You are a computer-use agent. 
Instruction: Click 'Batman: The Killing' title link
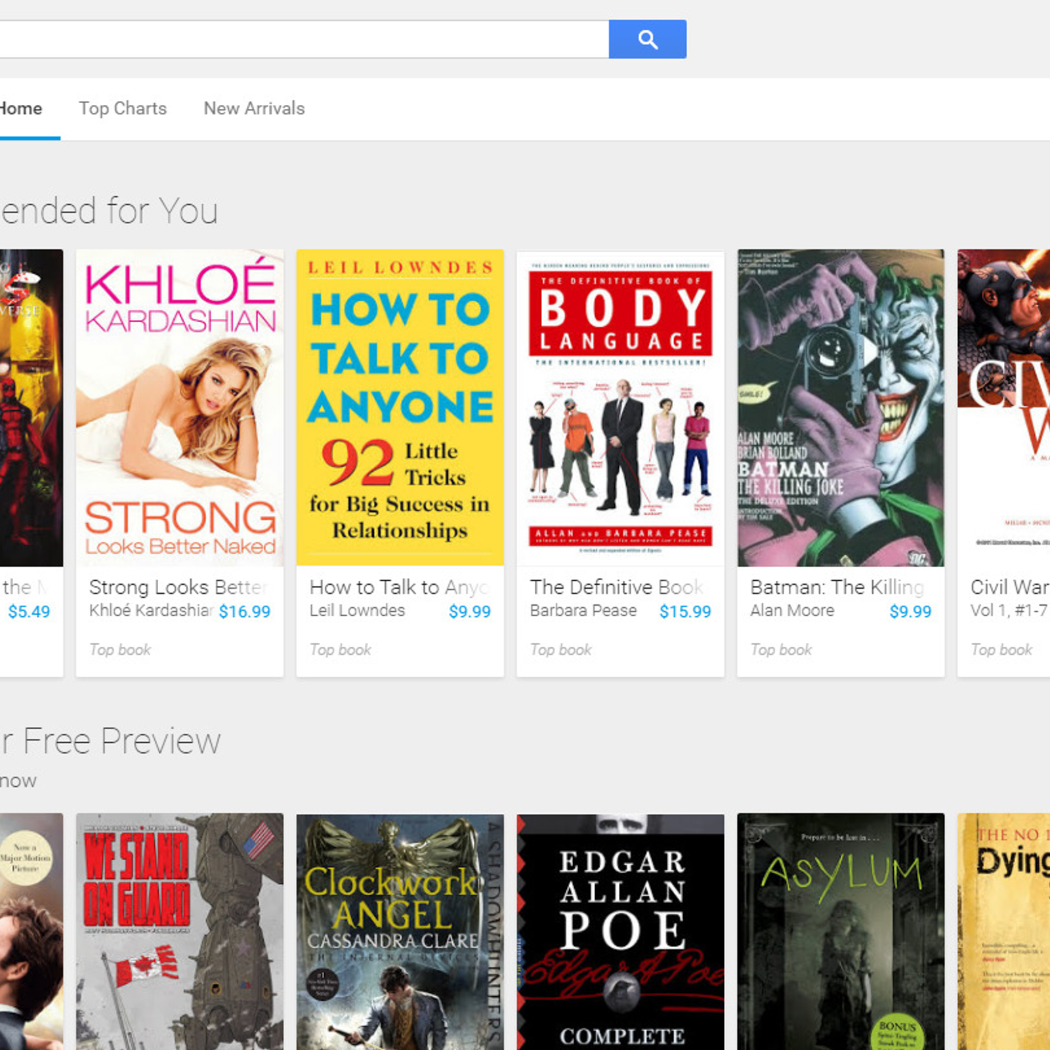coord(837,587)
